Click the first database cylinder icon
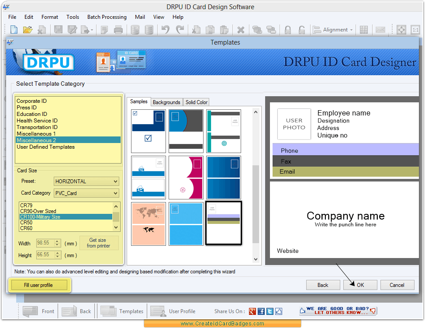Screen dimensions: 425x328 point(135,30)
